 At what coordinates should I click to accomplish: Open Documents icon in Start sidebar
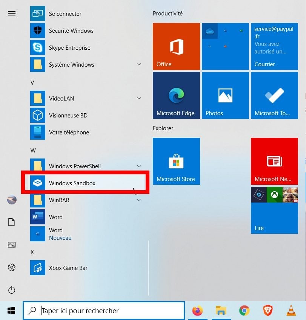12,222
